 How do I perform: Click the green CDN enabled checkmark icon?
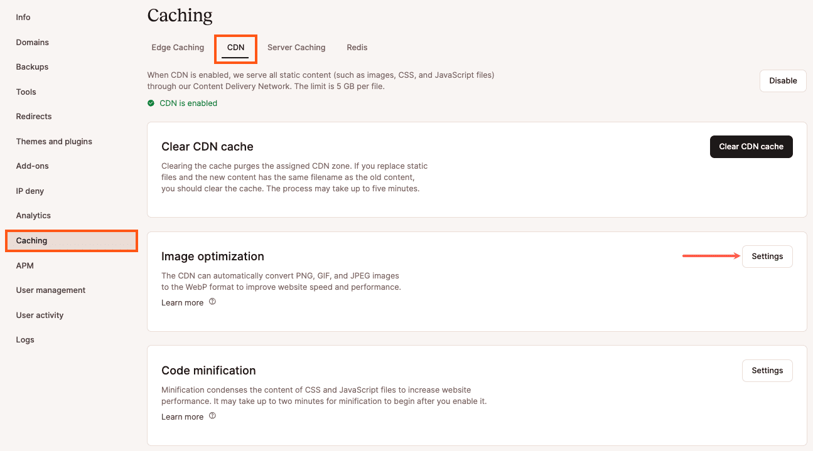(x=151, y=103)
